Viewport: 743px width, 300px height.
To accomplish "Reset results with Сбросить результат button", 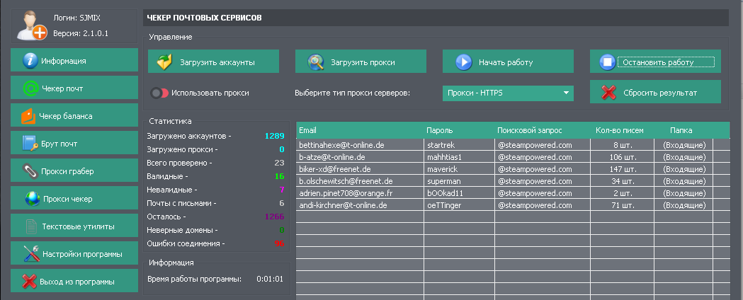I will point(655,93).
